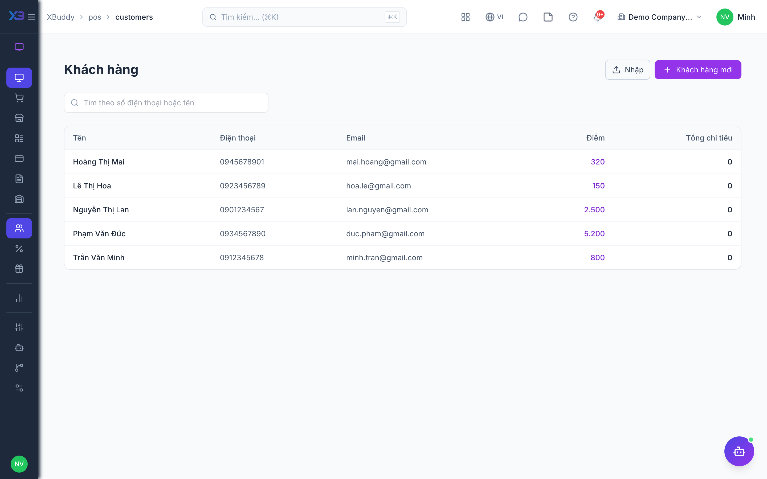Open the git branch sidebar icon
Screen dimensions: 767x479
pos(19,368)
